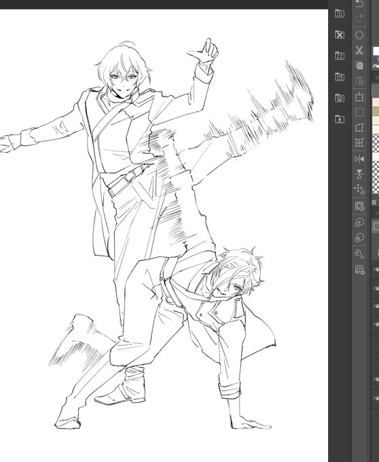Viewport: 379px width, 462px height.
Task: Click the move-and-rotate arrows icon
Action: [359, 189]
